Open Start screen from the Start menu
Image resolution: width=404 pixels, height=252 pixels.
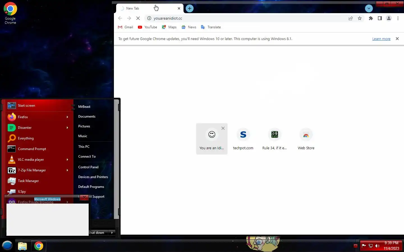click(x=39, y=106)
